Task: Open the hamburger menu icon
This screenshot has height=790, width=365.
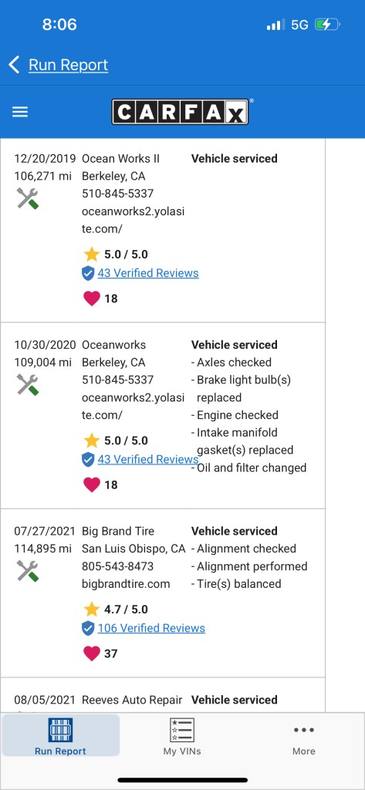Action: [x=20, y=112]
